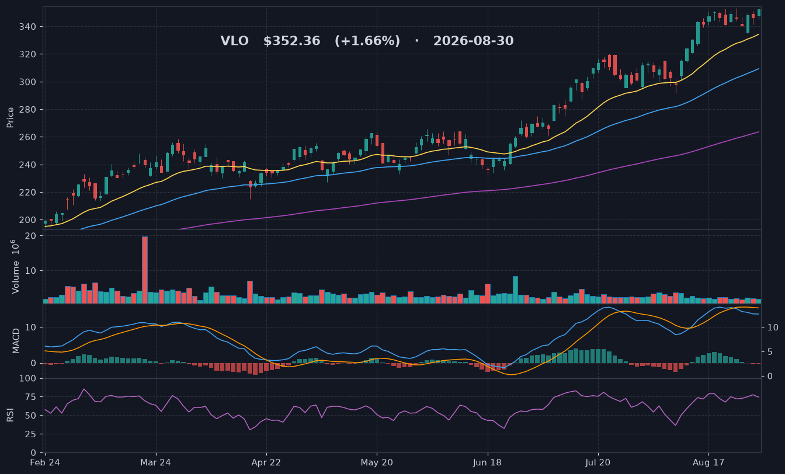The height and width of the screenshot is (474, 785).
Task: Click the Apr 22 date tick label
Action: pyautogui.click(x=266, y=462)
